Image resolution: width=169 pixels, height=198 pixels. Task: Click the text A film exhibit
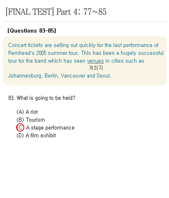tap(41, 136)
